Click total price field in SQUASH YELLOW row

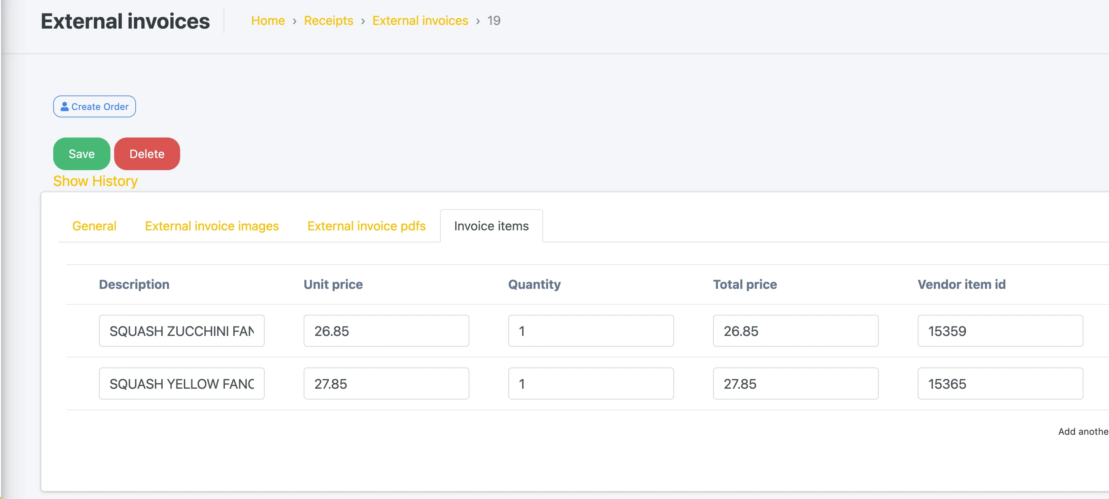coord(796,384)
